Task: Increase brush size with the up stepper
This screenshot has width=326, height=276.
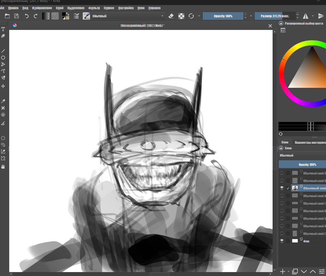Action: (297, 14)
